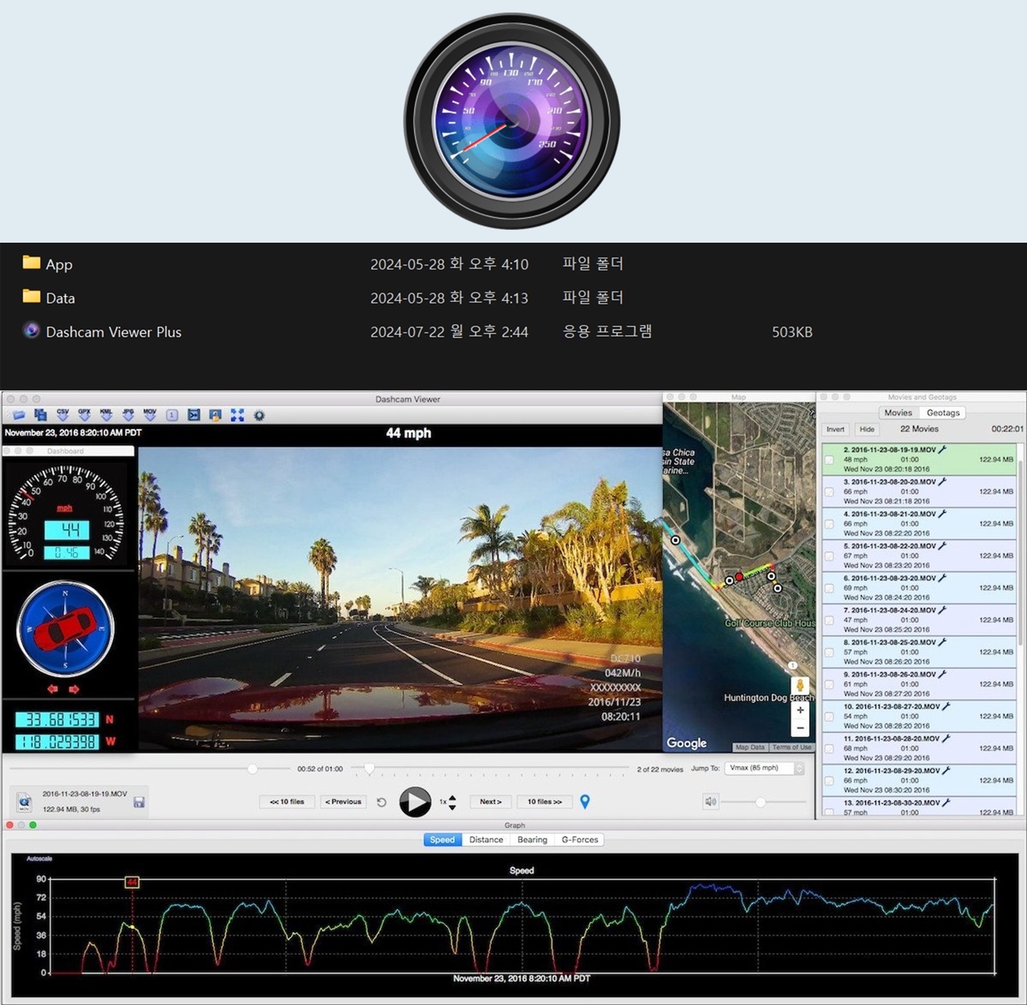The width and height of the screenshot is (1027, 1005).
Task: Switch to the G-Forces graph tab
Action: click(x=579, y=840)
